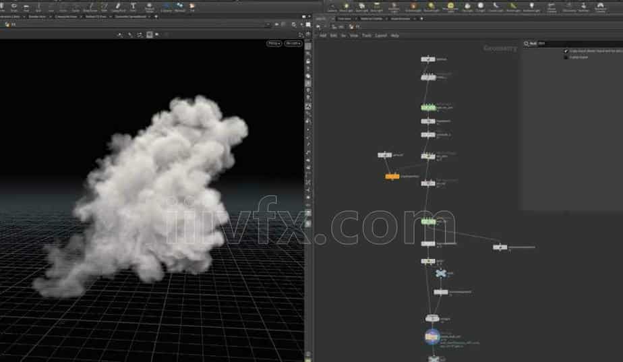This screenshot has height=362, width=623.
Task: Add a Caustic Light from shelf
Action: click(496, 7)
